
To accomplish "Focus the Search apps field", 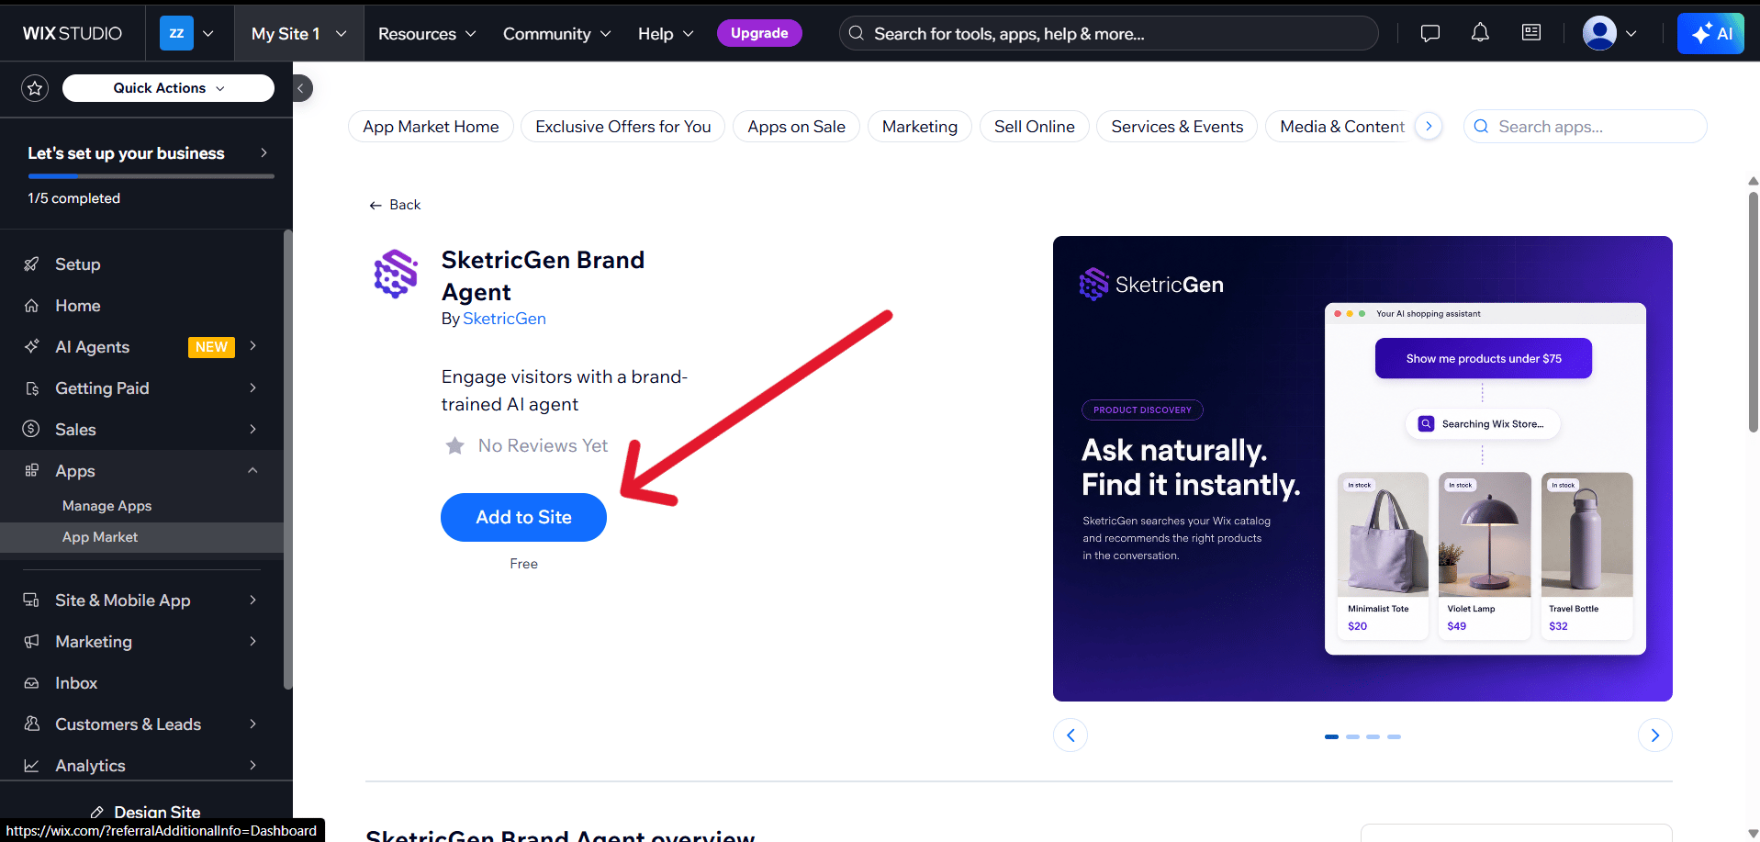I will (x=1585, y=127).
